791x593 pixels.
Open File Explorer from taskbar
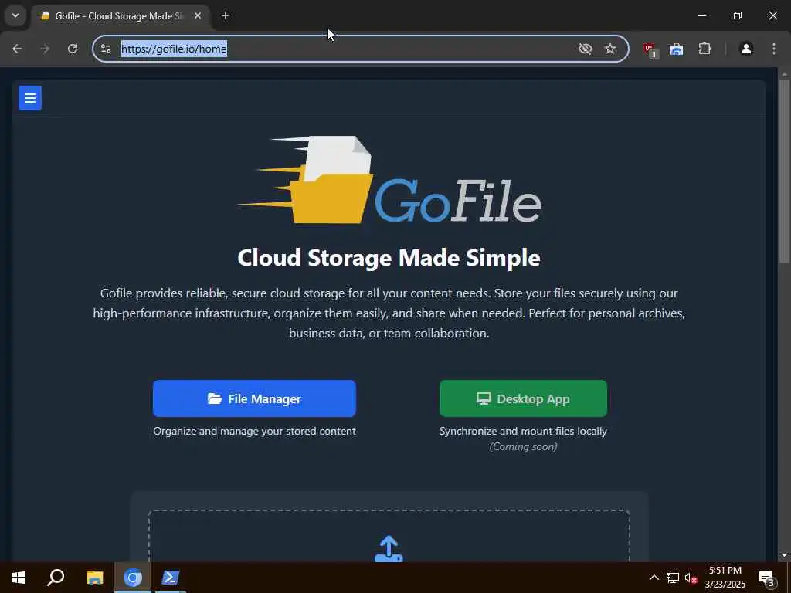pos(94,578)
